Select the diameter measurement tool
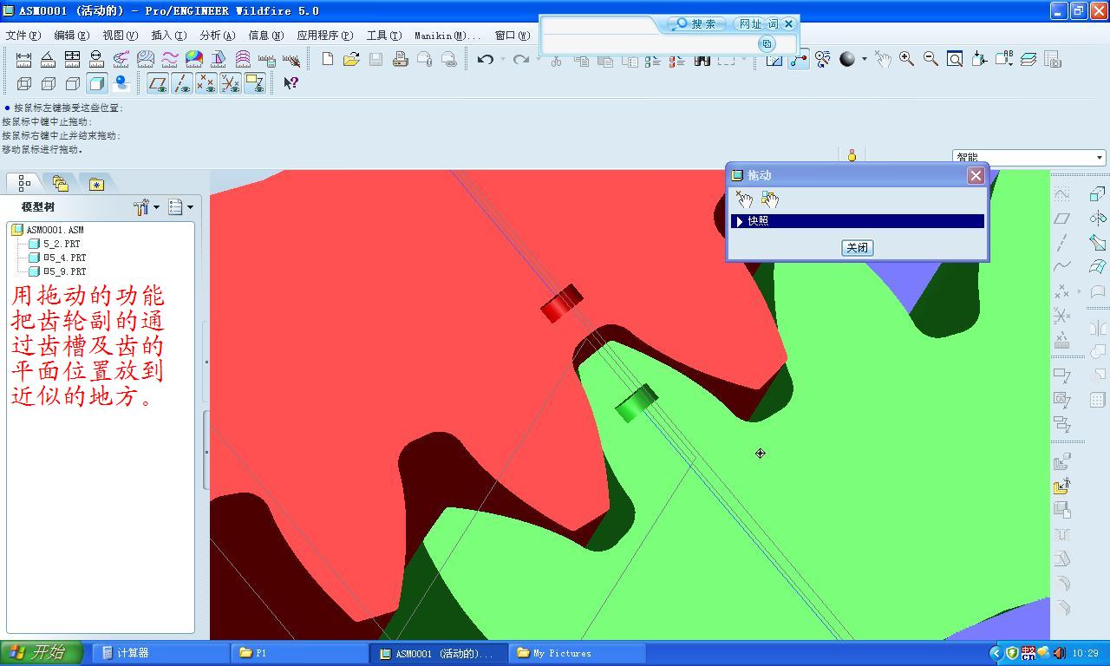 [96, 59]
